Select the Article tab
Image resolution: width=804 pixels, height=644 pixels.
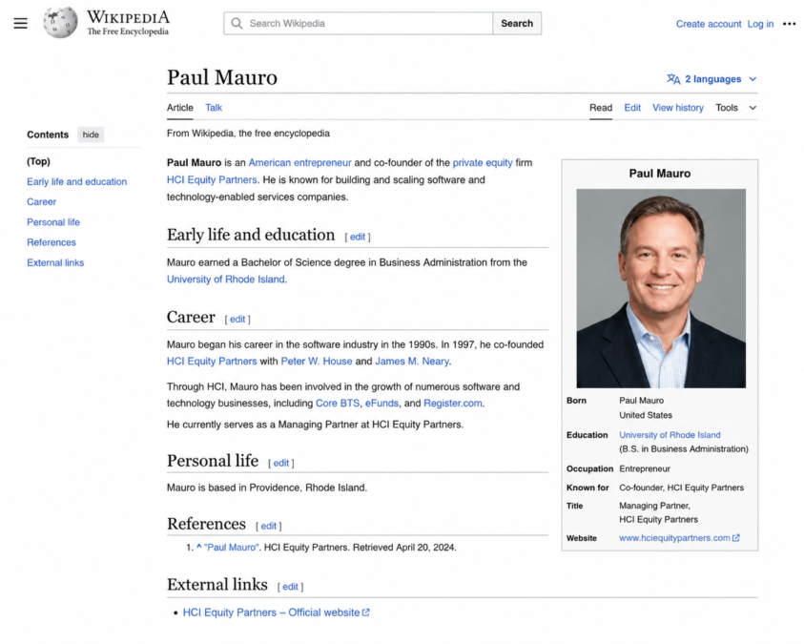pos(180,108)
